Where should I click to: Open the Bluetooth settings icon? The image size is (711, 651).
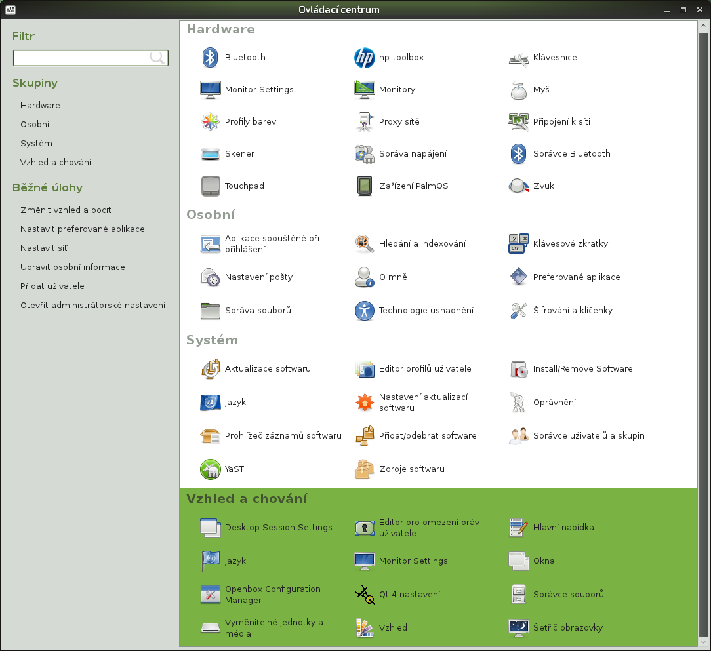(210, 58)
